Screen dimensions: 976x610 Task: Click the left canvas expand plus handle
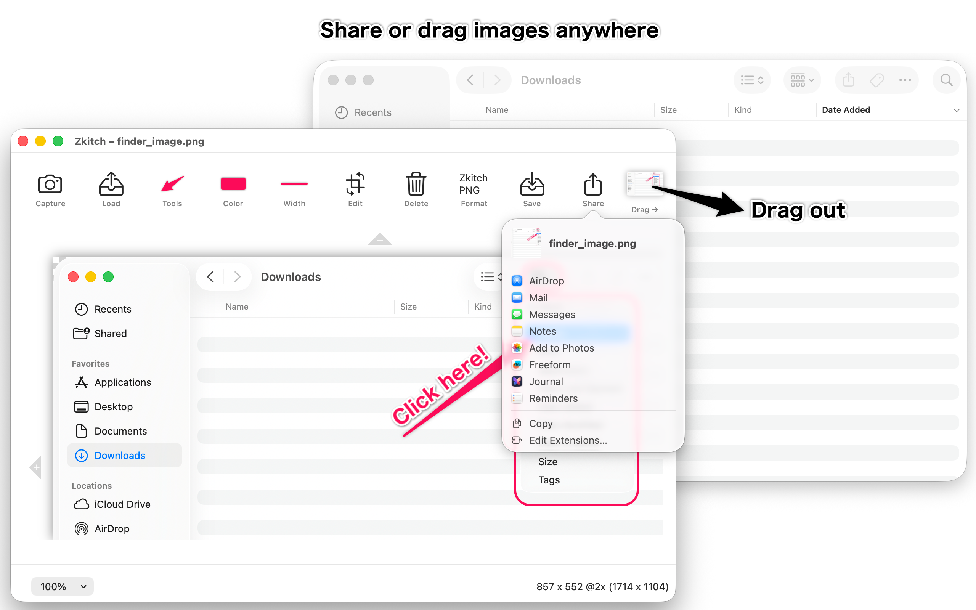(36, 467)
